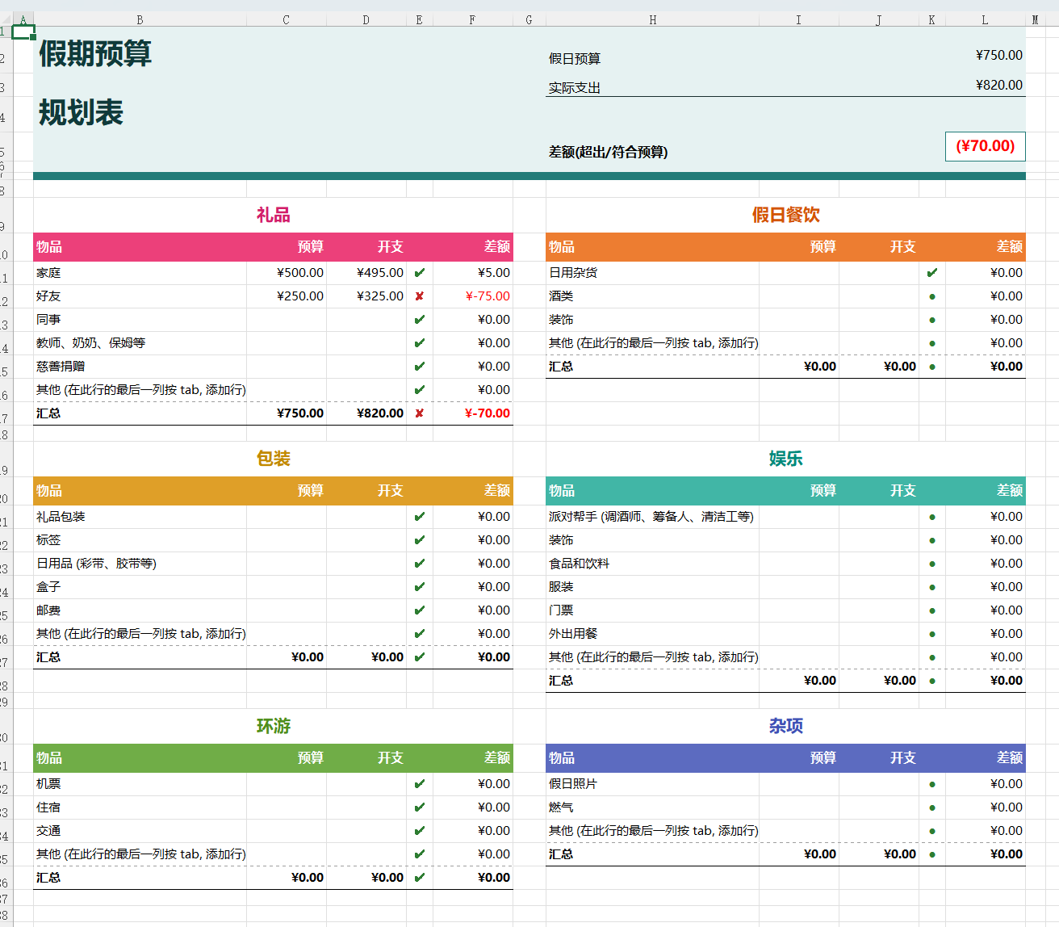Click the 日用品 (彩带、胶带等) cell
Screen dimensions: 1059x927
pos(140,564)
